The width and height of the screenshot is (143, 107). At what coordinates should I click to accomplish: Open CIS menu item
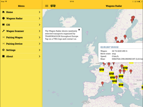tap(21, 25)
